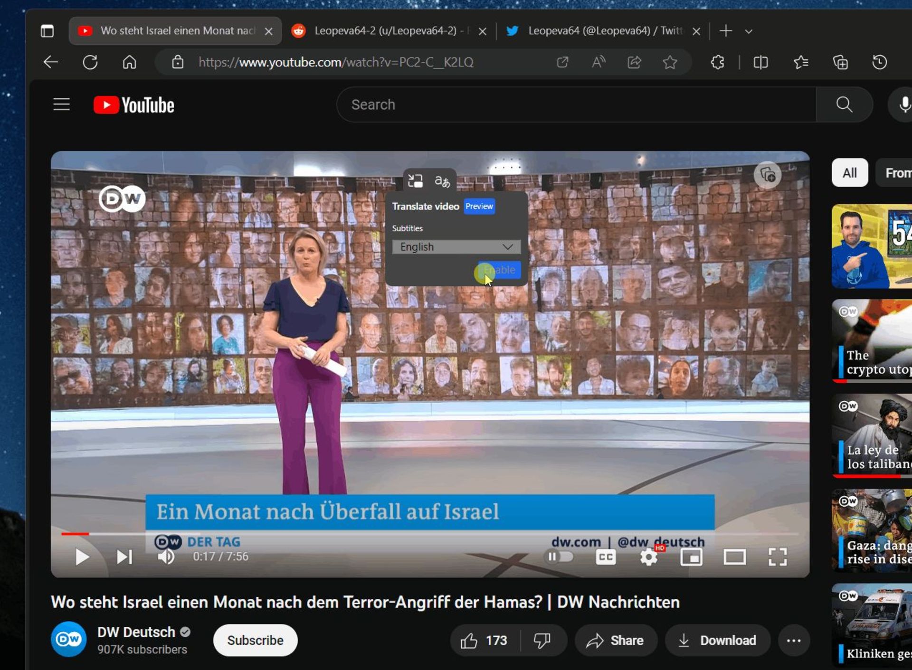This screenshot has width=912, height=670.
Task: Subscribe to DW Deutsch channel
Action: coord(255,640)
